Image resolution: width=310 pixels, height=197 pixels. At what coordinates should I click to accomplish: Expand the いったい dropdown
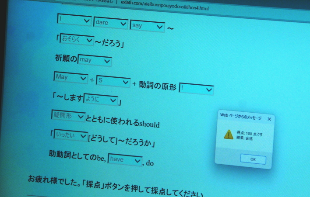click(71, 136)
